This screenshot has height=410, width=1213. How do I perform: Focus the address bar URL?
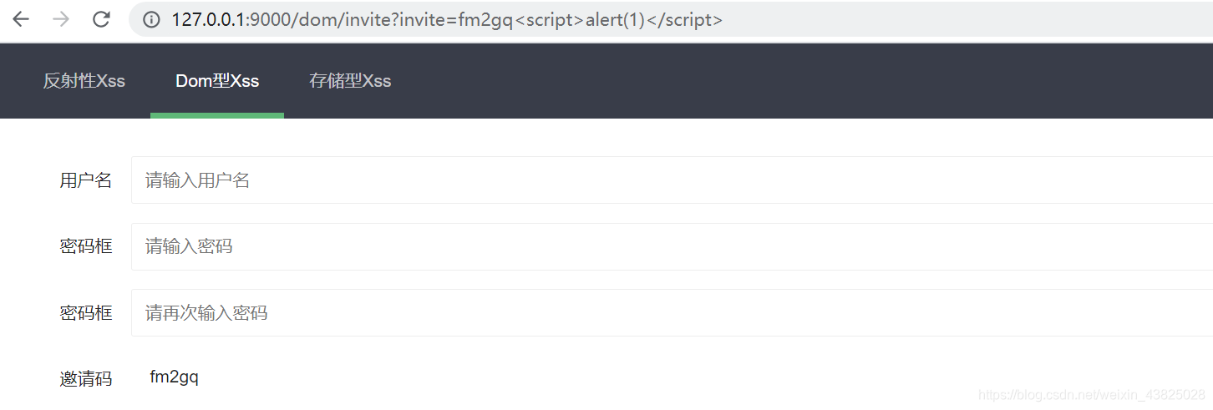point(447,20)
